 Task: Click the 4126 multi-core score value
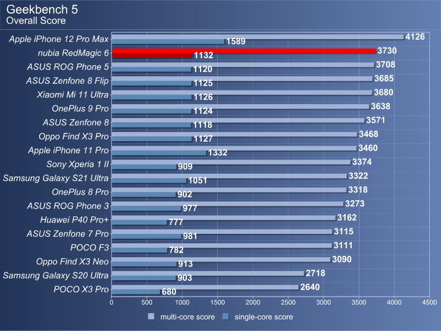pos(415,36)
